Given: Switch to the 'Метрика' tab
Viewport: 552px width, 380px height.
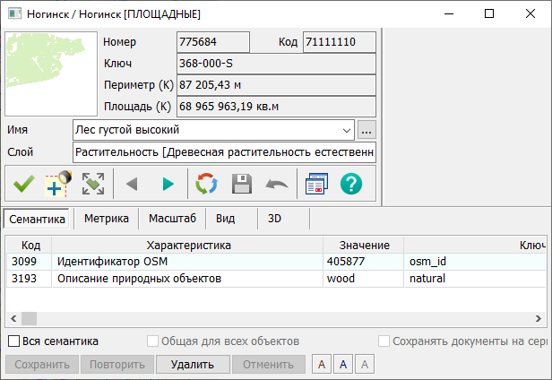Looking at the screenshot, I should (x=105, y=218).
